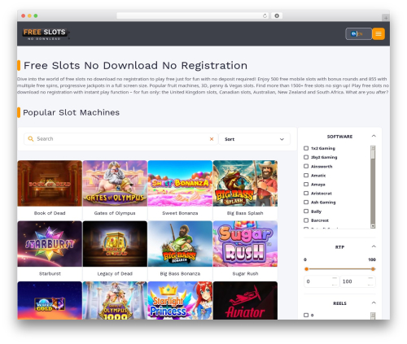Open the Starlight Princess thumbnail
Image resolution: width=407 pixels, height=344 pixels.
click(180, 300)
